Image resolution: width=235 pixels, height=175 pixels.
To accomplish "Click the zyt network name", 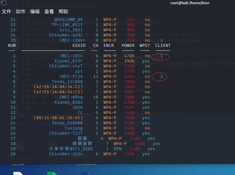I will [x=79, y=71].
